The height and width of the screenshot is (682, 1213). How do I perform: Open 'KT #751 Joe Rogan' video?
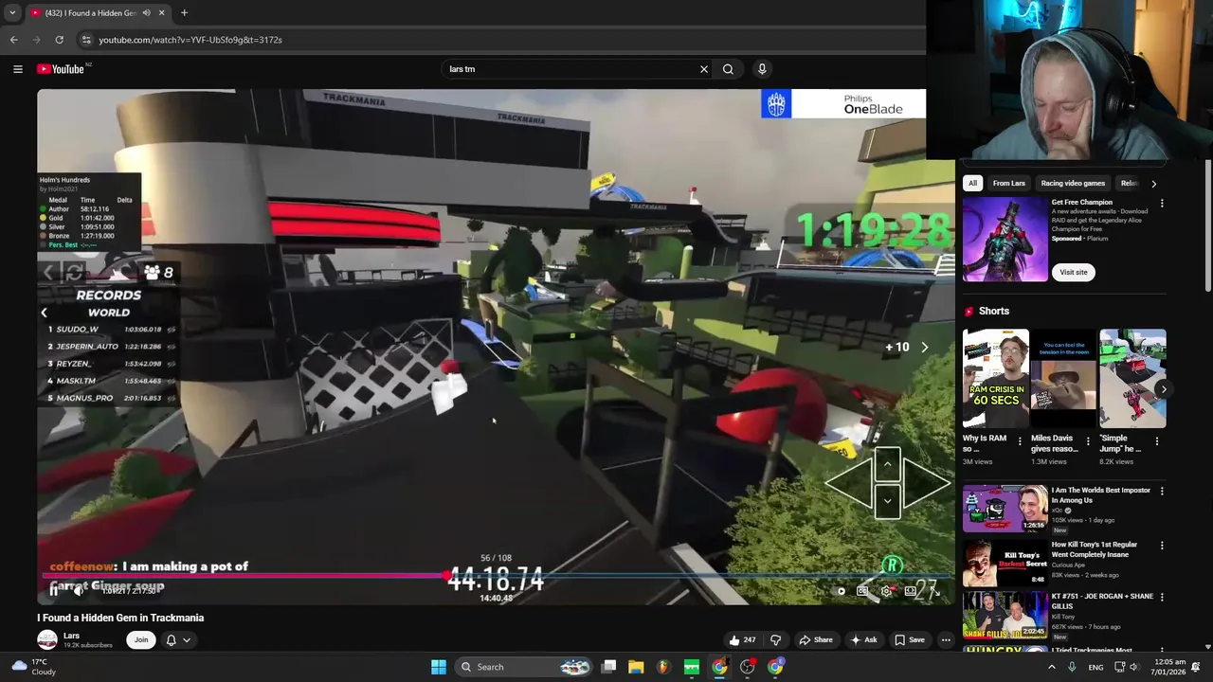(1005, 616)
